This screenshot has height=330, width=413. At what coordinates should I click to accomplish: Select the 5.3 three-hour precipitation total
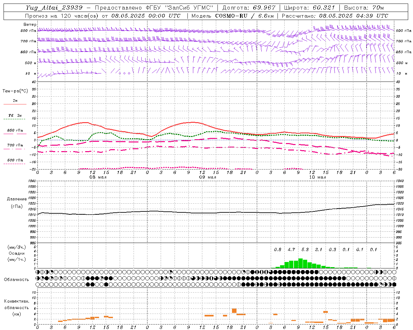tap(305, 249)
